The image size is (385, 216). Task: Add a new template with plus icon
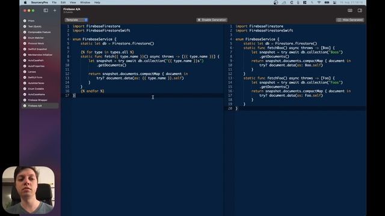(x=55, y=11)
